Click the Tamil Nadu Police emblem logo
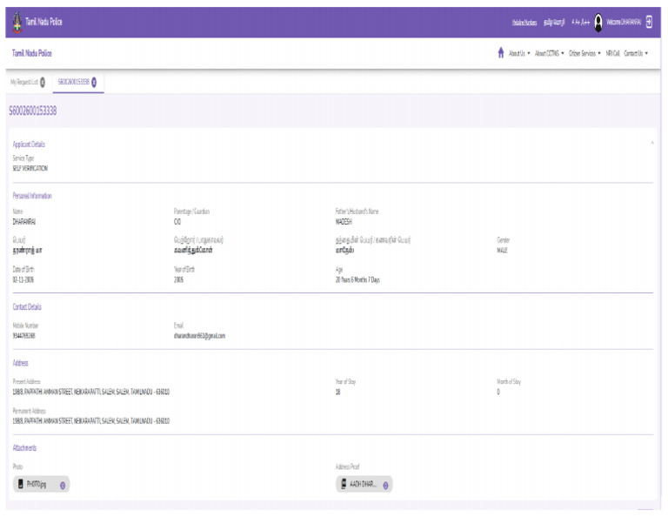The width and height of the screenshot is (668, 517). click(17, 22)
